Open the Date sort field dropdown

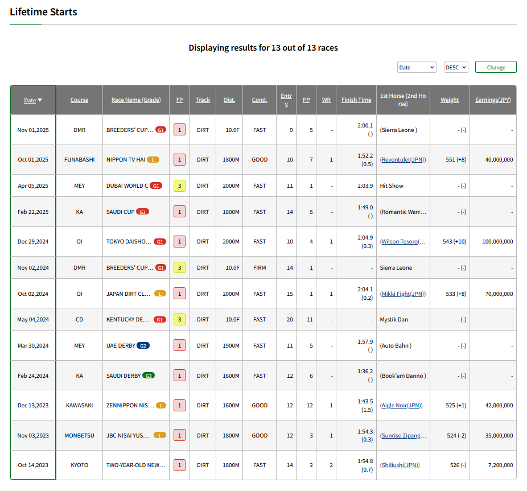pyautogui.click(x=417, y=67)
